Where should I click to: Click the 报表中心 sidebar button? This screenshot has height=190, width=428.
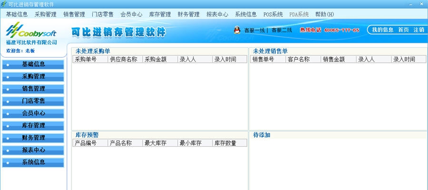point(33,151)
